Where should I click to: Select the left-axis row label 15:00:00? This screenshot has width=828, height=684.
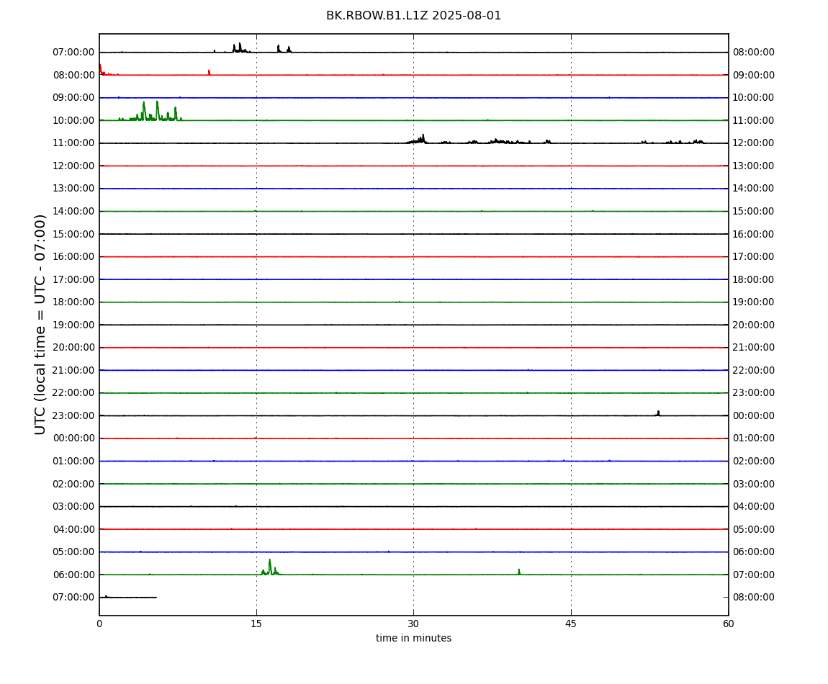74,234
